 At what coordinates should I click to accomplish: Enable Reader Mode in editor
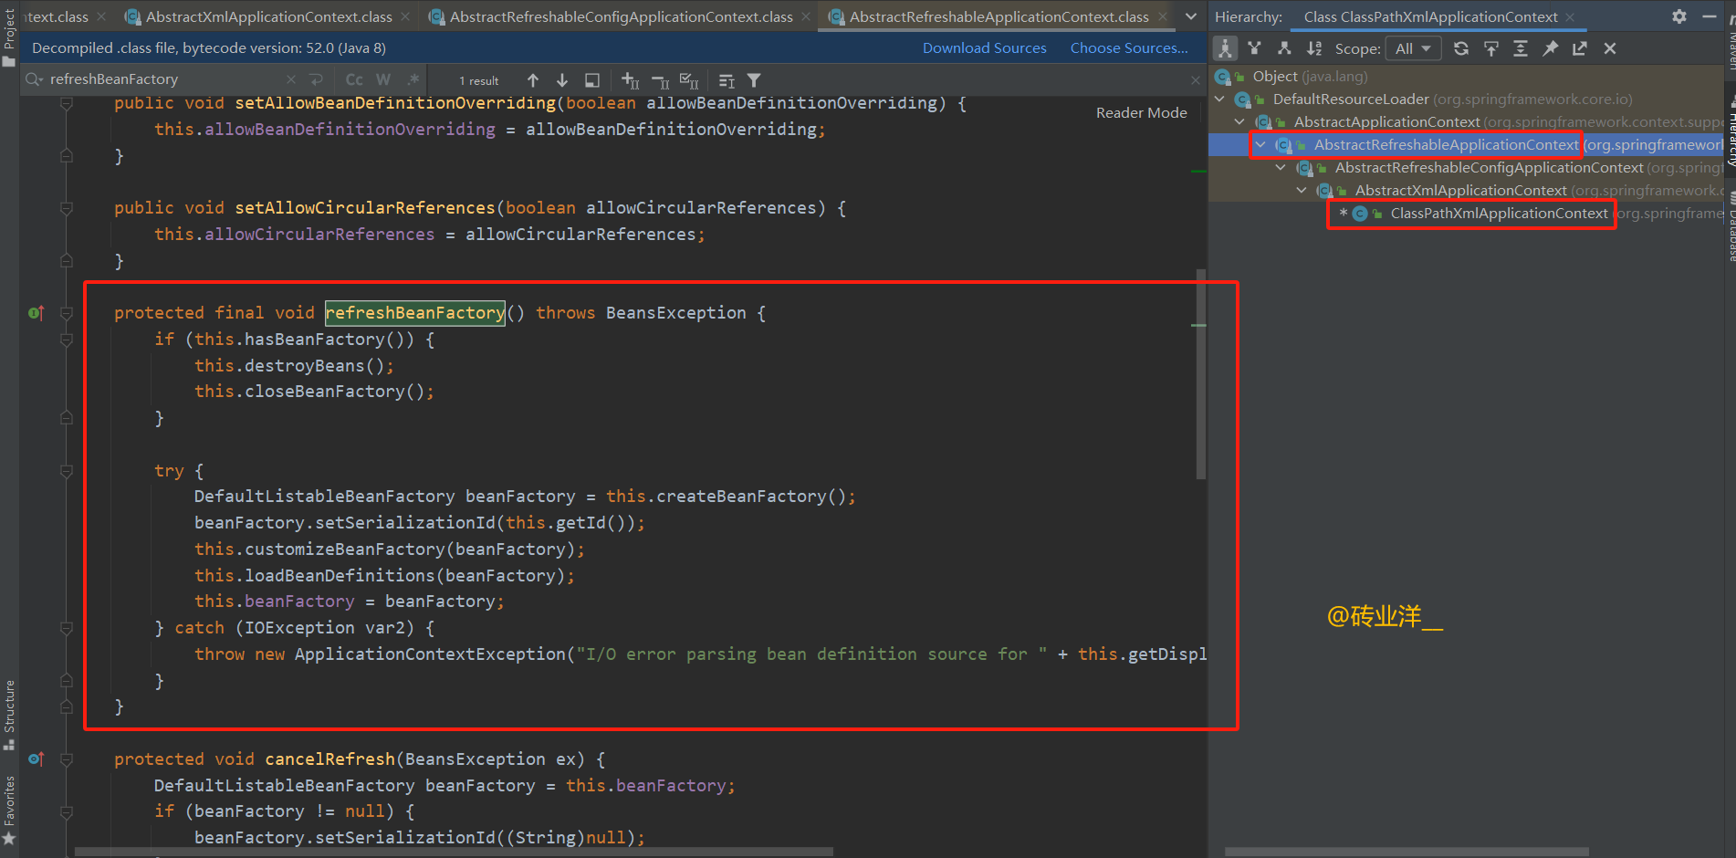(1141, 112)
